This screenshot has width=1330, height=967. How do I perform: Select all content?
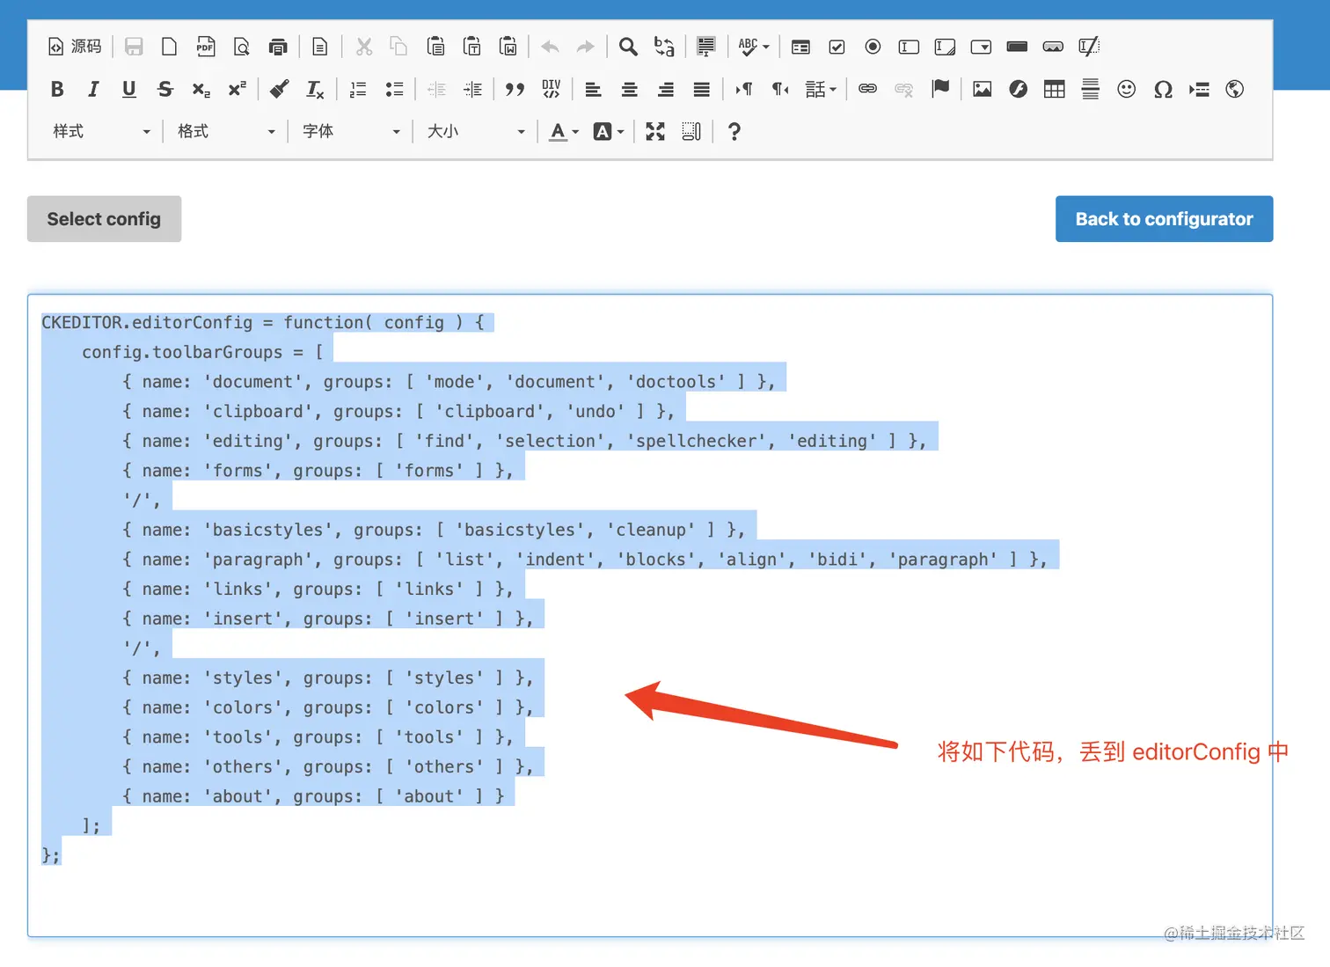click(706, 47)
